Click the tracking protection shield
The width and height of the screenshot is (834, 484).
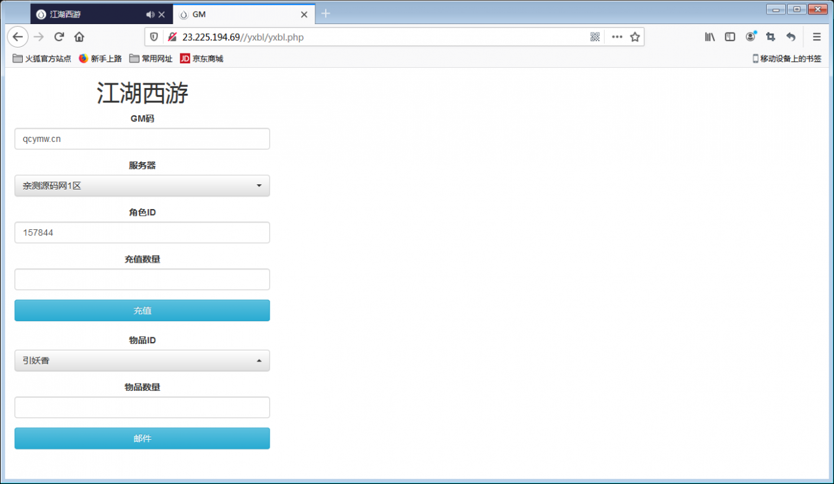(153, 37)
